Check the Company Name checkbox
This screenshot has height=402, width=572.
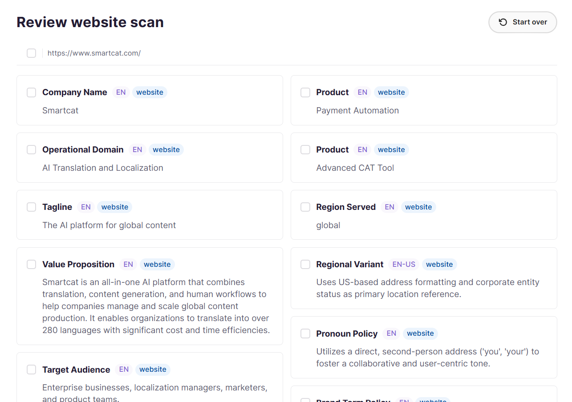pos(31,92)
